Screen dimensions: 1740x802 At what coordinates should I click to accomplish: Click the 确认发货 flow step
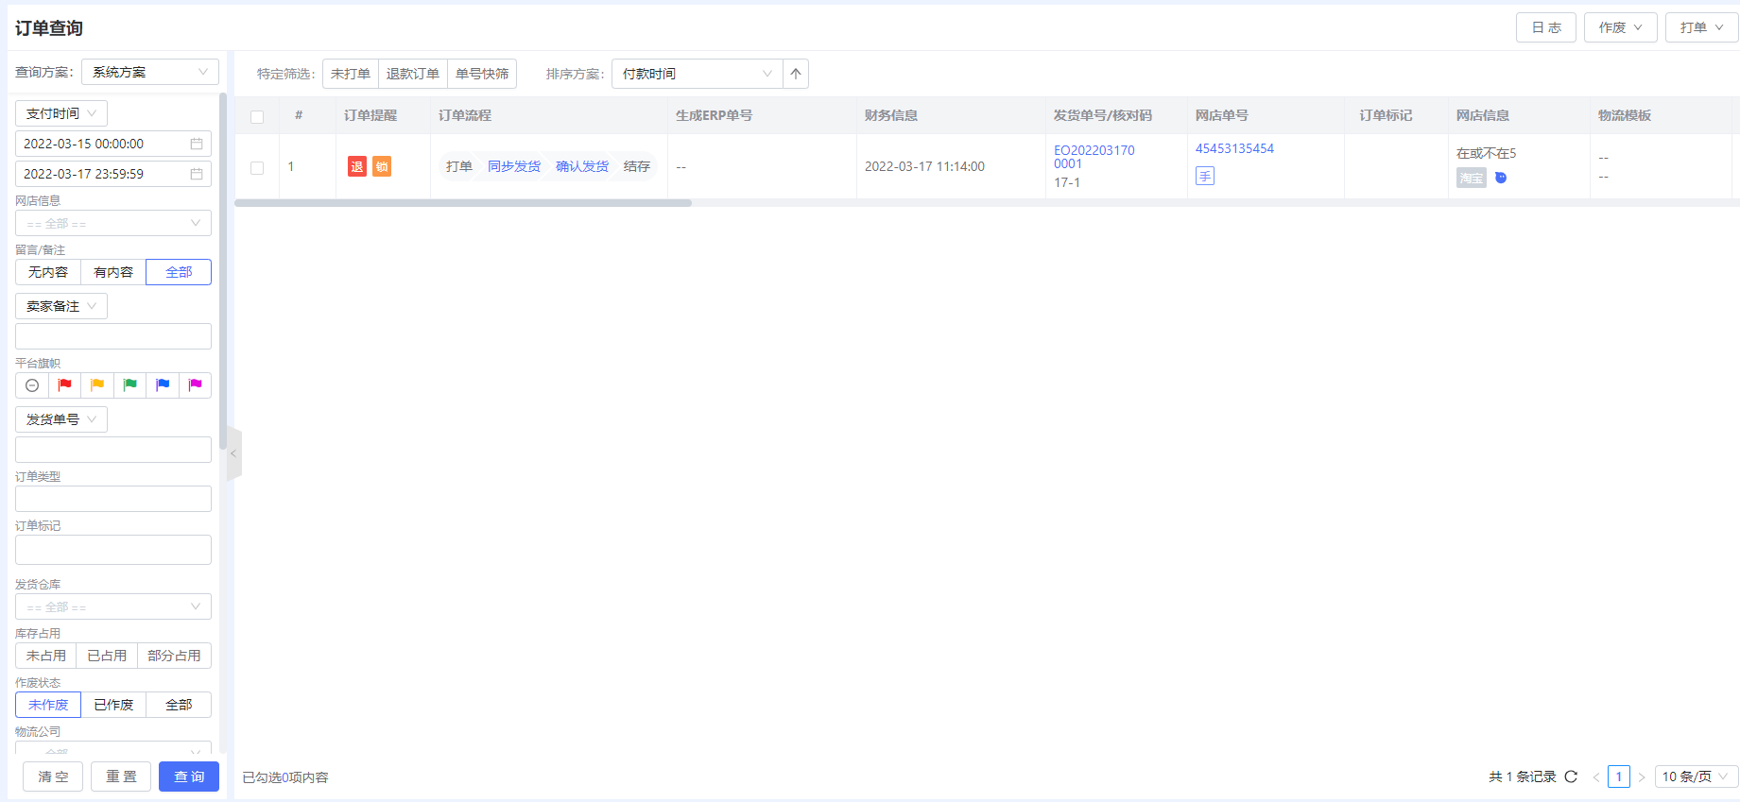click(x=582, y=166)
